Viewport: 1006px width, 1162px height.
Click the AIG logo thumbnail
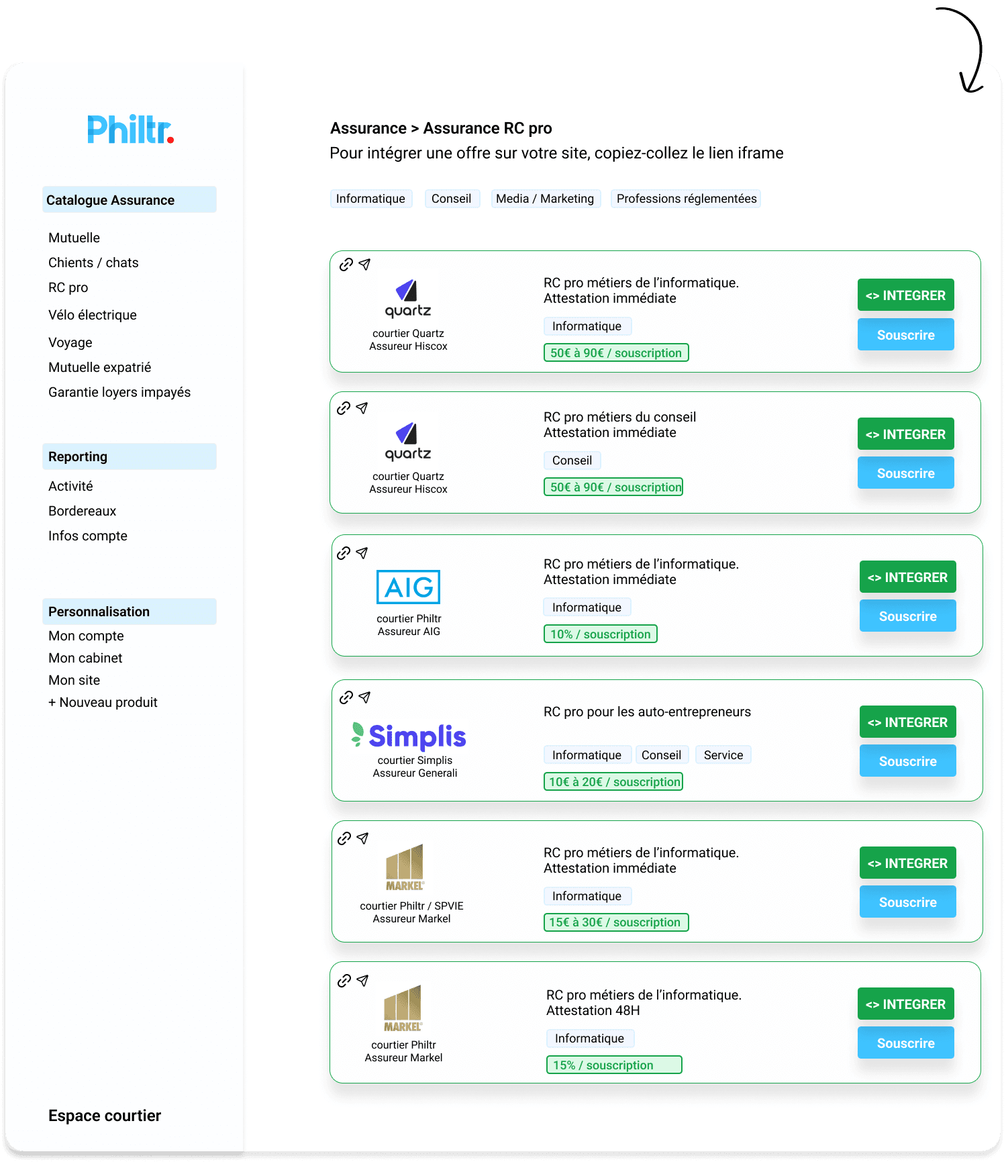408,587
